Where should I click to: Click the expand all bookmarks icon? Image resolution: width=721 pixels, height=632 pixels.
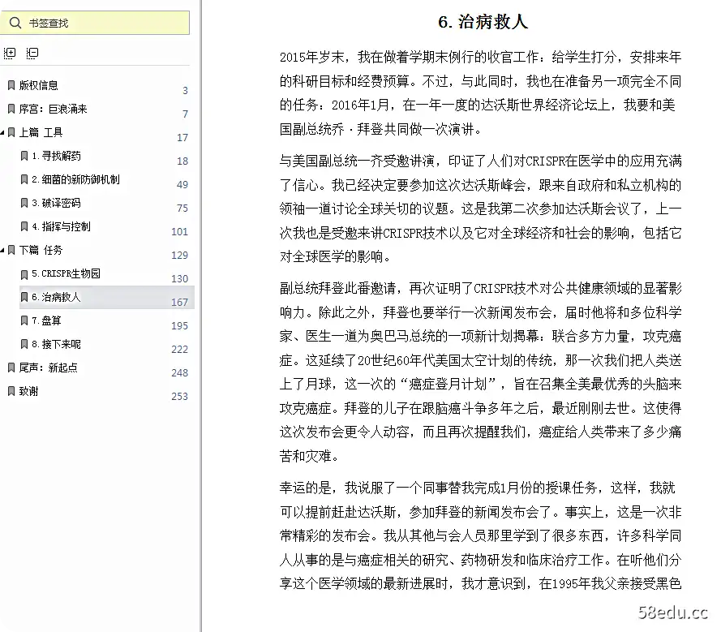pos(10,54)
